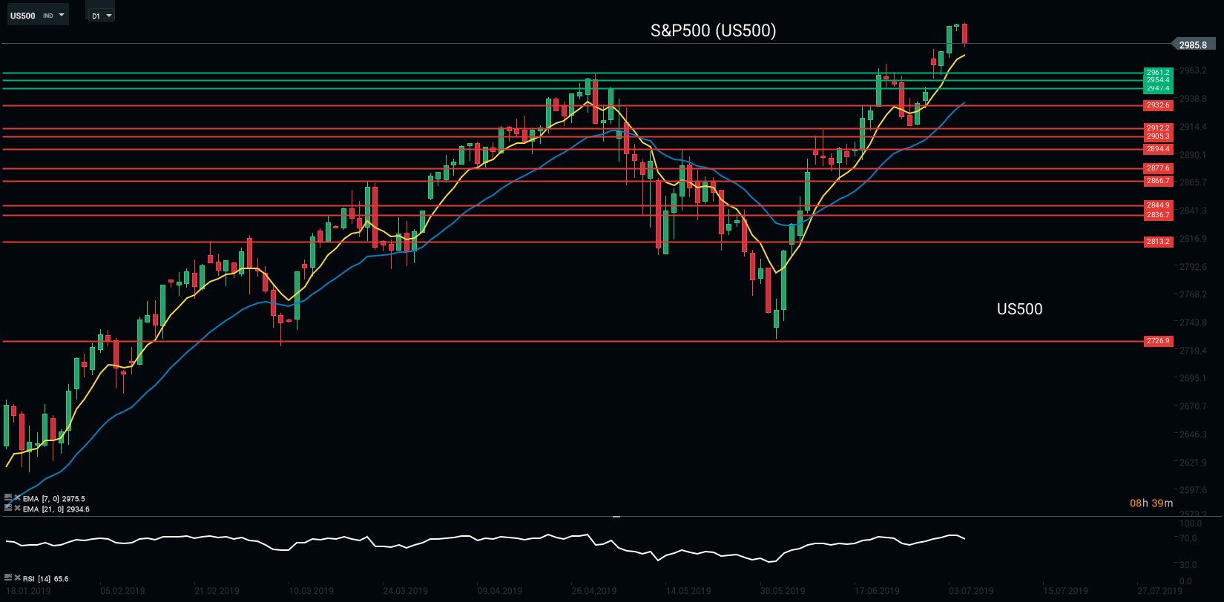This screenshot has height=602, width=1224.
Task: Click the current price tag 2985.8
Action: pos(1193,44)
